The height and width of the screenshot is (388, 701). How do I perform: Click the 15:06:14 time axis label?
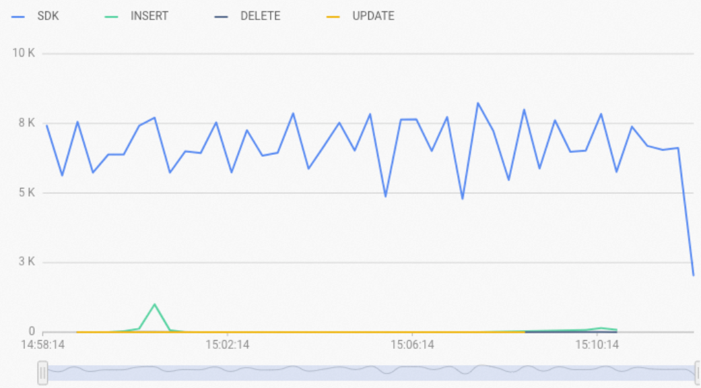[412, 345]
